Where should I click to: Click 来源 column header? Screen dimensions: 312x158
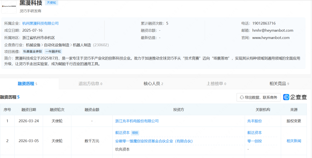(x=294, y=110)
